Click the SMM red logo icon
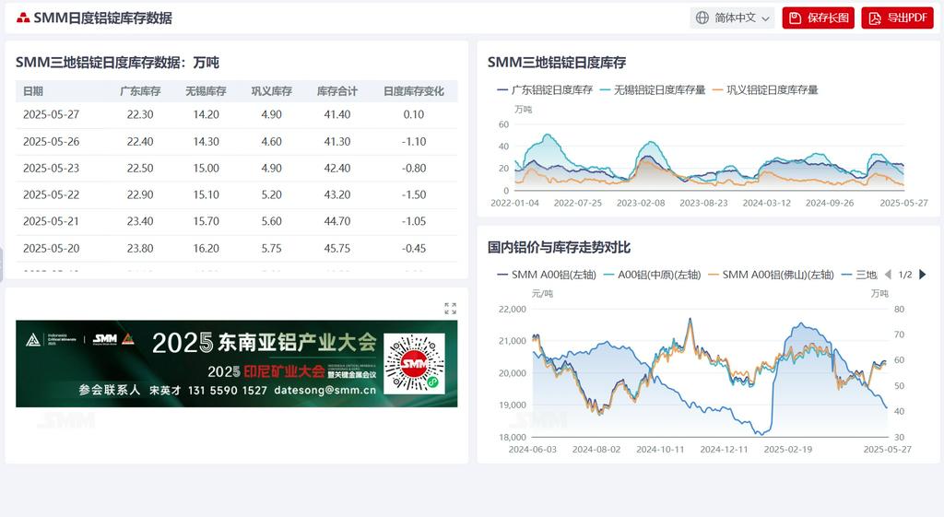The image size is (944, 517). 23,18
